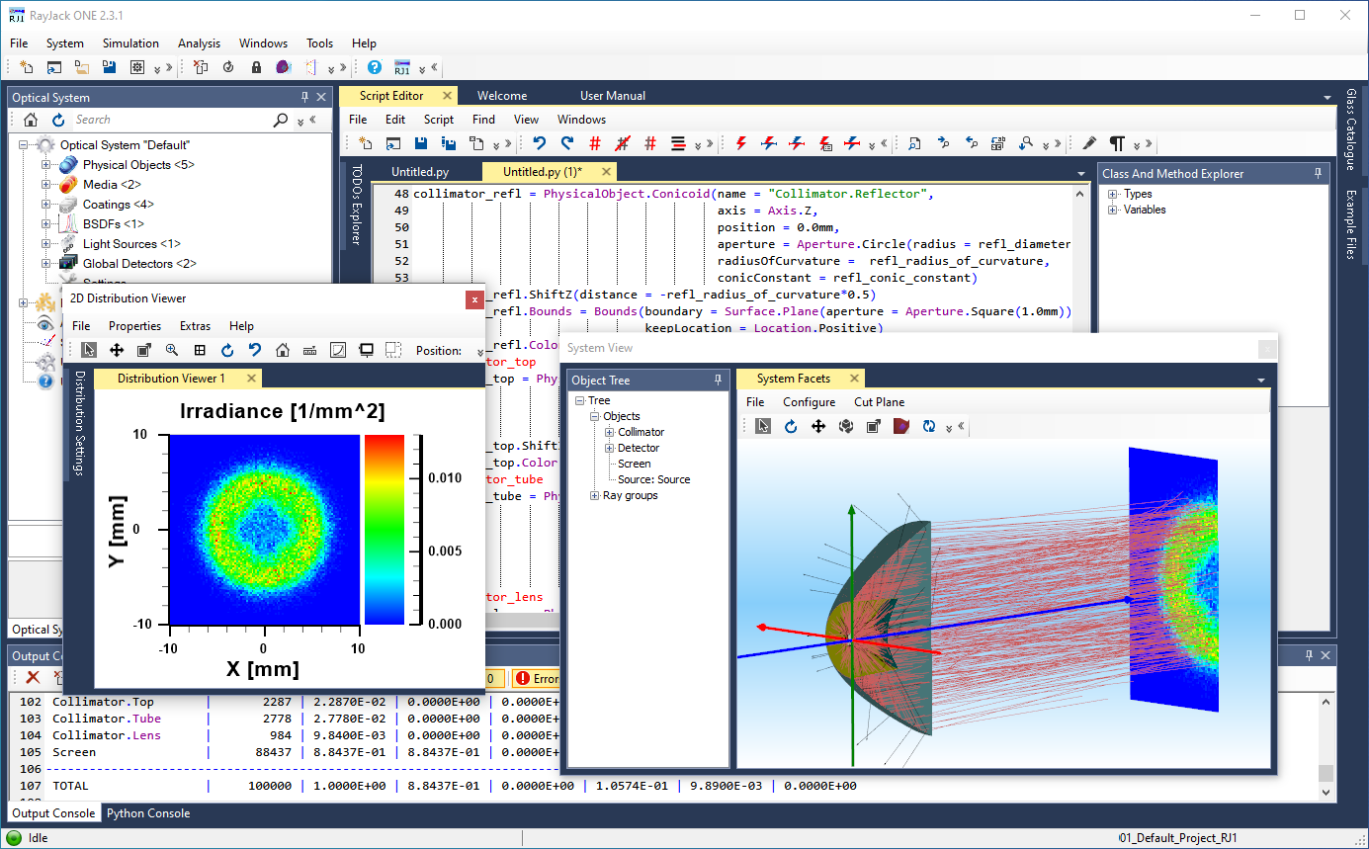Click the first red lightning run icon
This screenshot has height=849, width=1369.
pyautogui.click(x=741, y=143)
